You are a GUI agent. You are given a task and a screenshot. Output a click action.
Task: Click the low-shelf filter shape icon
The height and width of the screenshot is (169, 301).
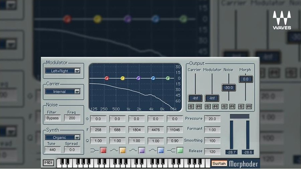pos(94,151)
